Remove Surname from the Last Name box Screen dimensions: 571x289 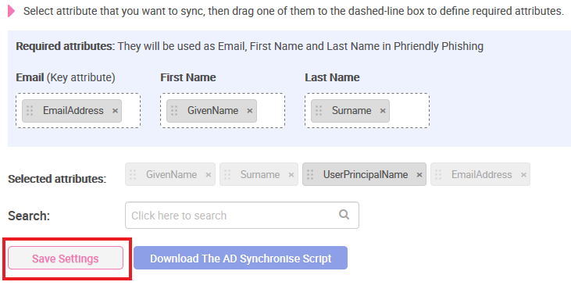pos(383,111)
